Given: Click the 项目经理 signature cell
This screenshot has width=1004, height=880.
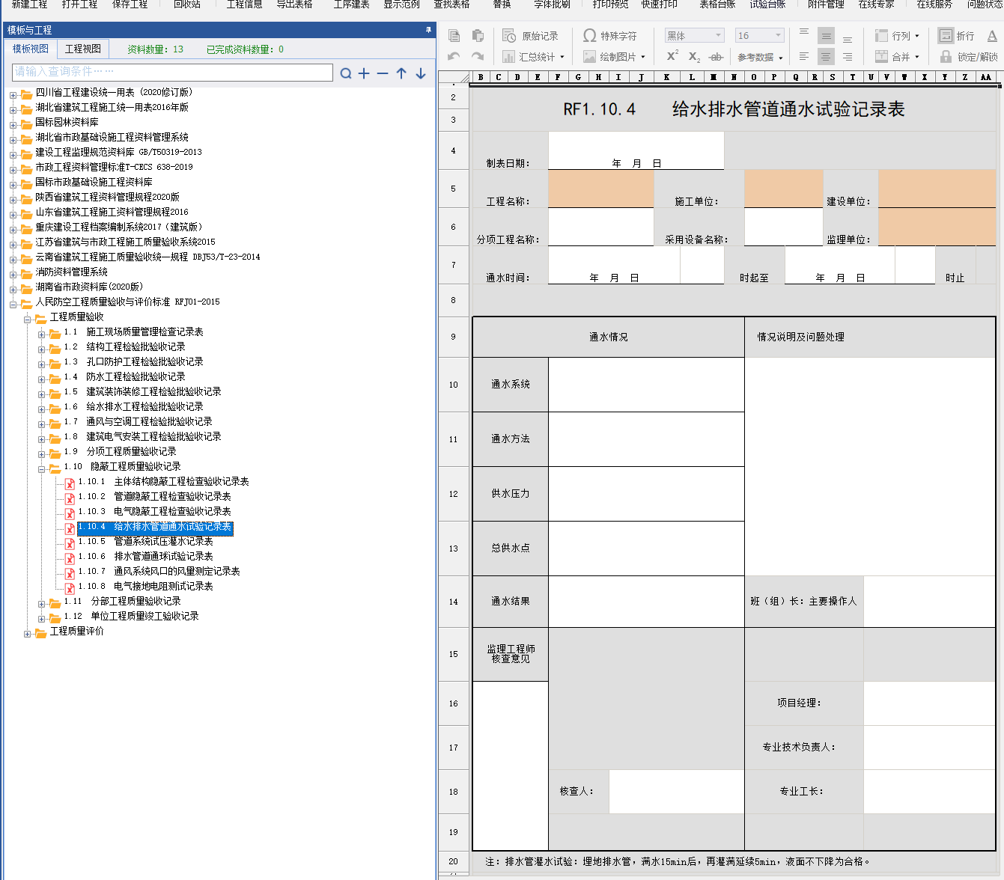Looking at the screenshot, I should 929,703.
